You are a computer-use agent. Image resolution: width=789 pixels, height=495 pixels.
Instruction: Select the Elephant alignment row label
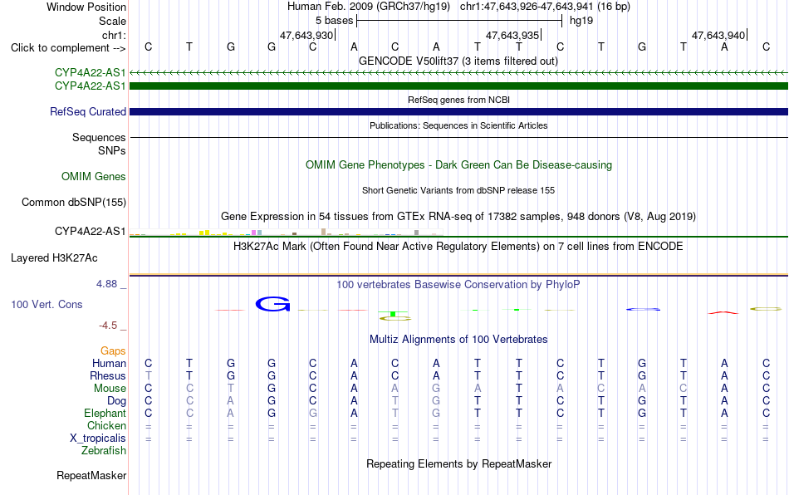[105, 413]
